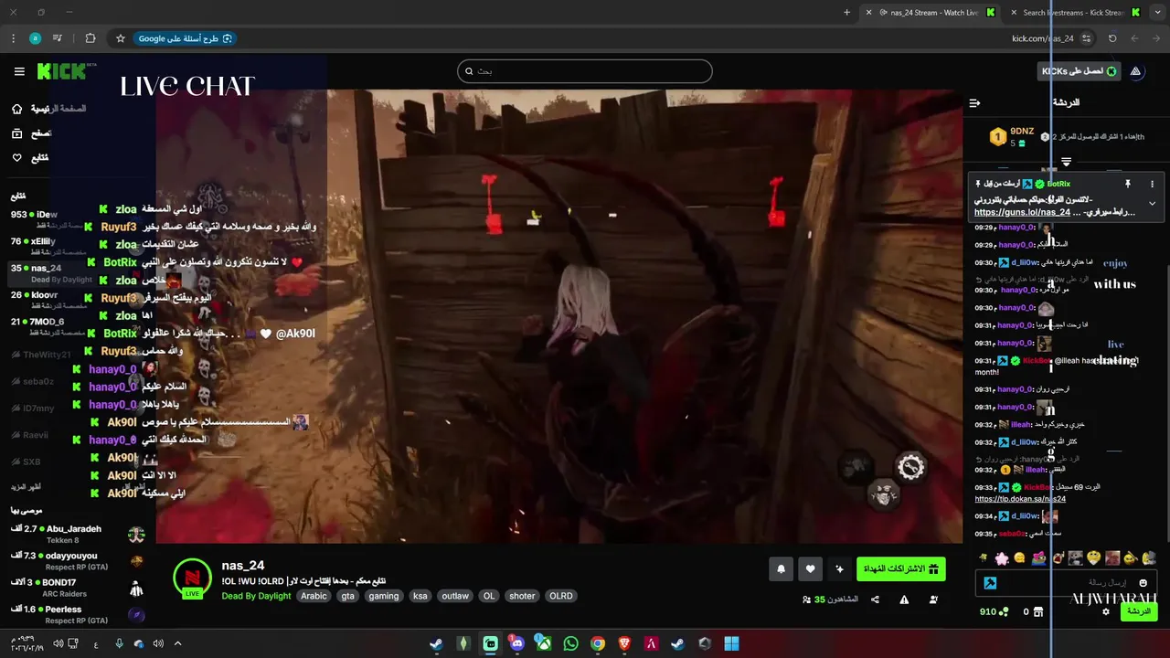Select the ksa tag
1170x658 pixels.
coord(420,596)
